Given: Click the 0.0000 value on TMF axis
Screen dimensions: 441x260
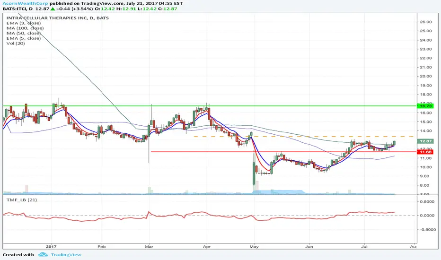Looking at the screenshot, I should click(x=427, y=215).
